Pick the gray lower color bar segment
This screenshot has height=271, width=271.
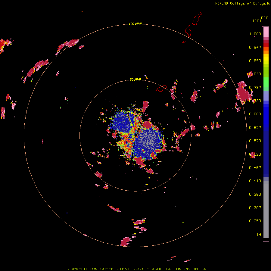[266, 209]
